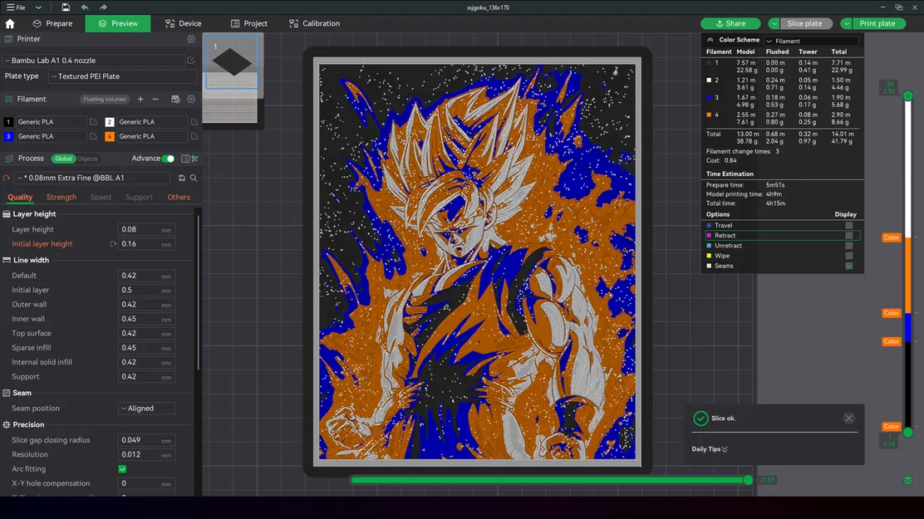Click the Undo arrow icon
This screenshot has height=519, width=924.
(84, 7)
